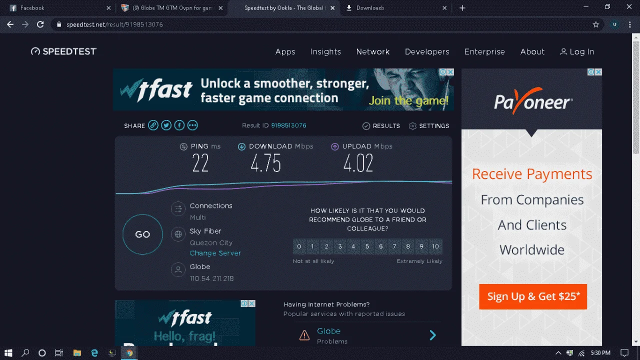Select rating 4 for recommendation
The height and width of the screenshot is (360, 640).
pos(353,246)
